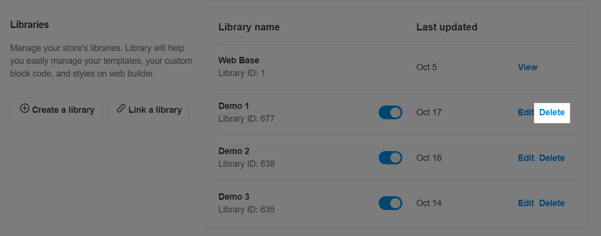Edit the Demo 1 library
The width and height of the screenshot is (601, 236).
(x=526, y=112)
